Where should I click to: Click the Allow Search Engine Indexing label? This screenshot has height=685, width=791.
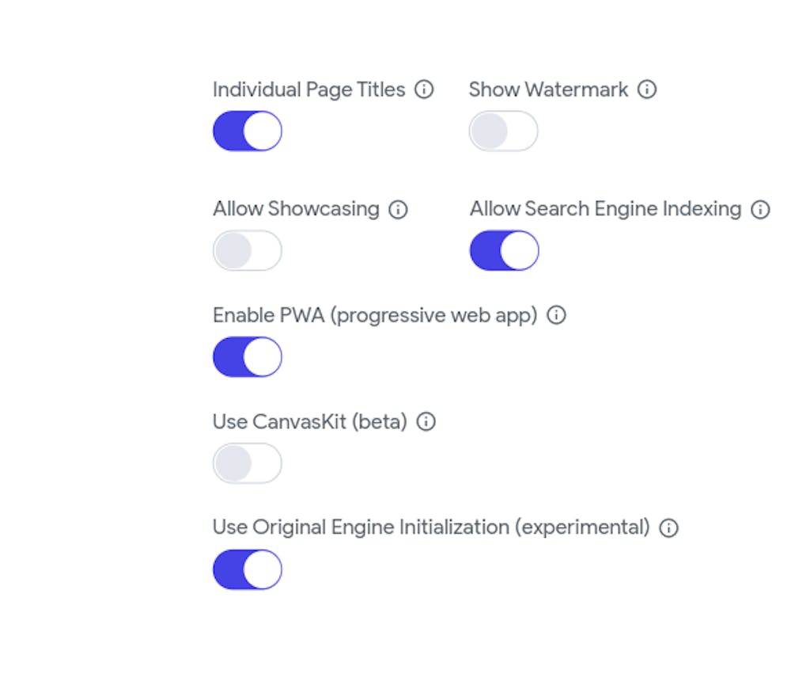(605, 209)
